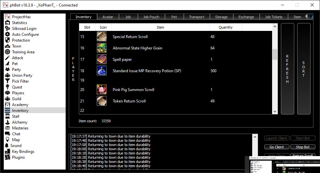Select the Spell paper item icon
The image size is (320, 173).
102,60
